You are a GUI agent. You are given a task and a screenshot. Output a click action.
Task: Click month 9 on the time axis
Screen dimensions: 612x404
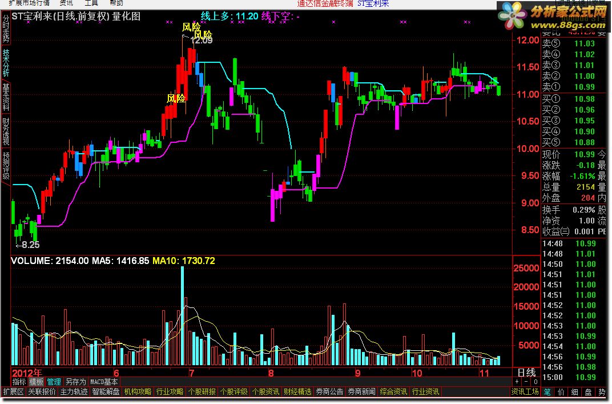click(x=357, y=373)
